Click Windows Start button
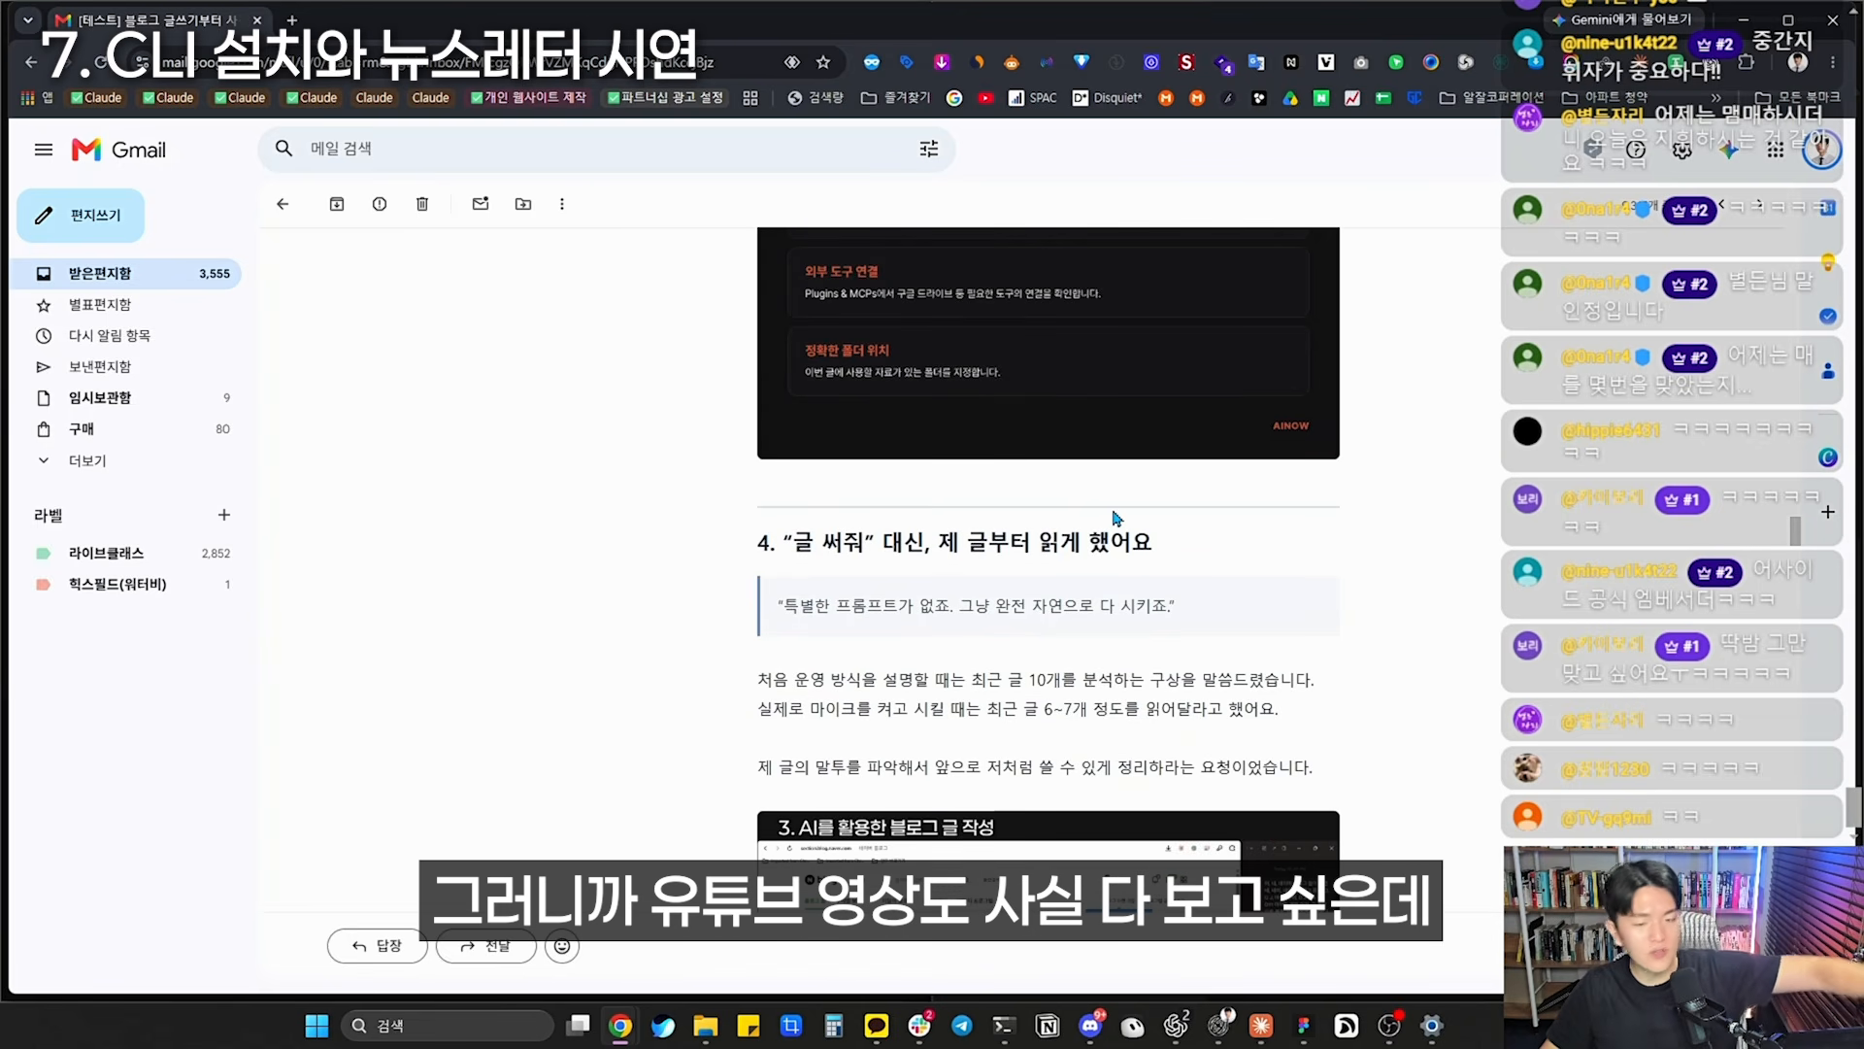This screenshot has height=1049, width=1864. [316, 1026]
